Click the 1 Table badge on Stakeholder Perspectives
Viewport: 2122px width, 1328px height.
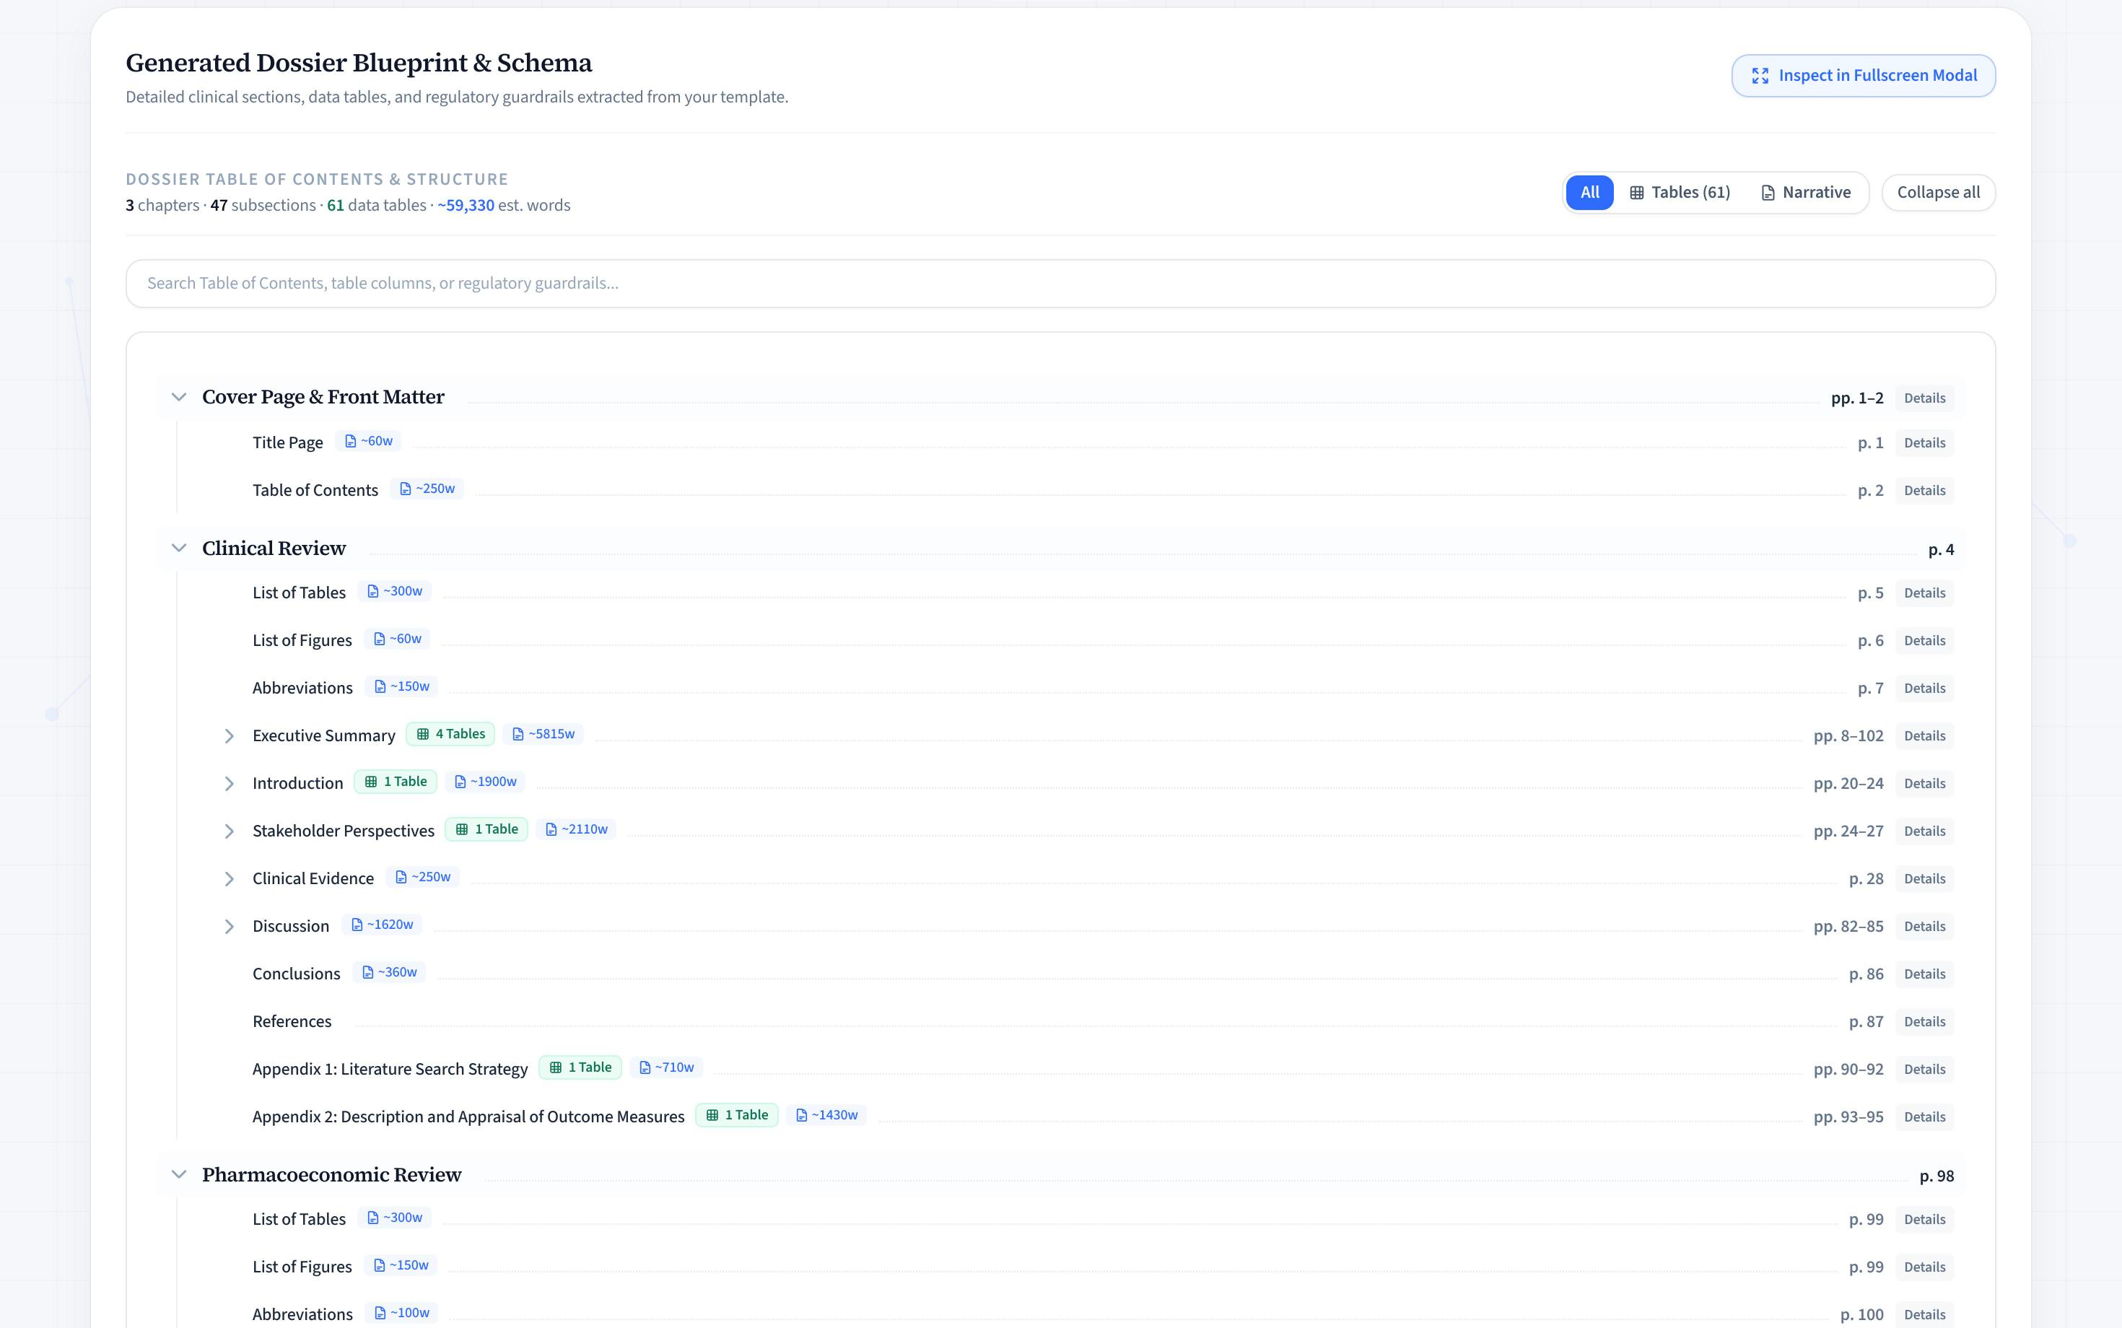tap(486, 829)
